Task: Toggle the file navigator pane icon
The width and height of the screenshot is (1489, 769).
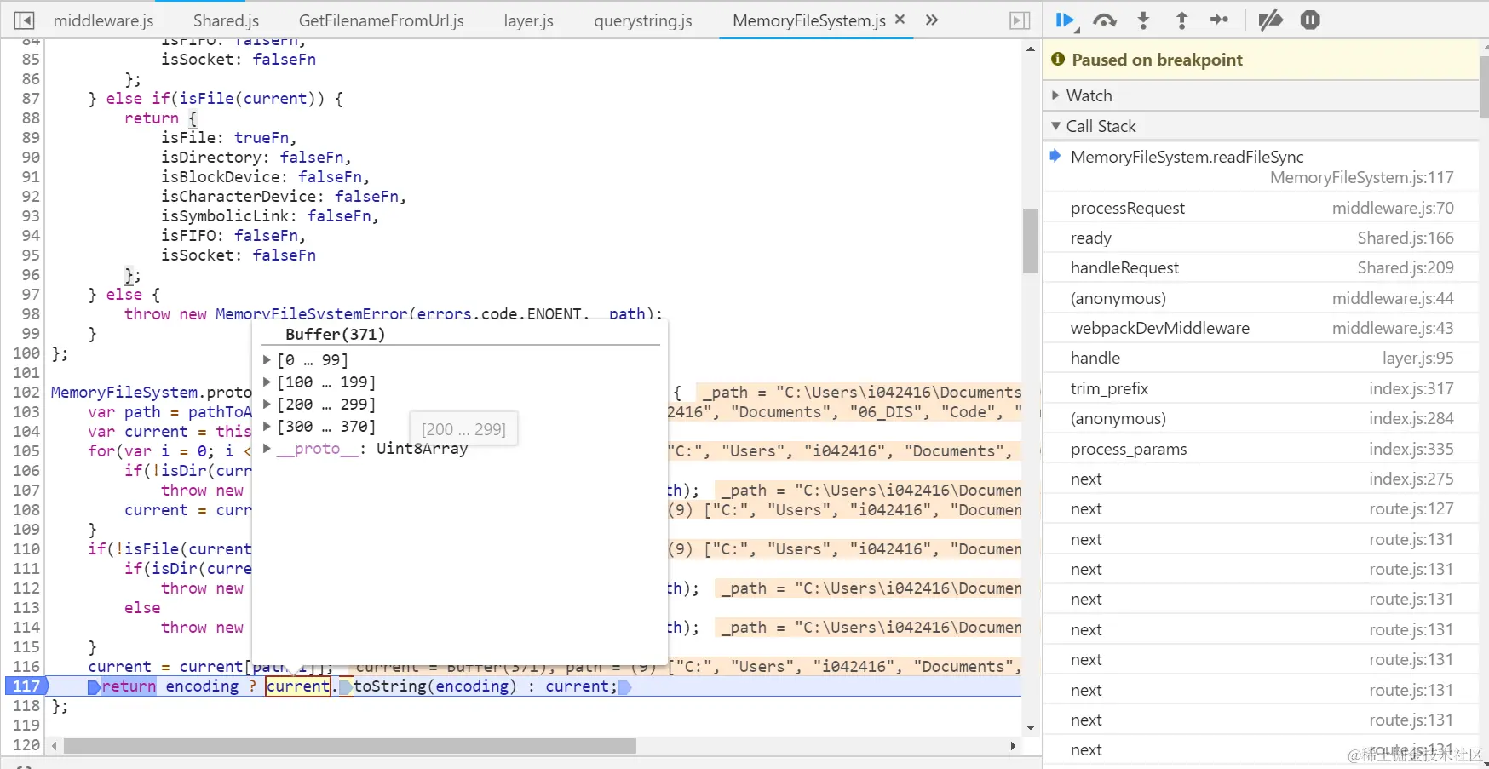Action: (x=25, y=20)
